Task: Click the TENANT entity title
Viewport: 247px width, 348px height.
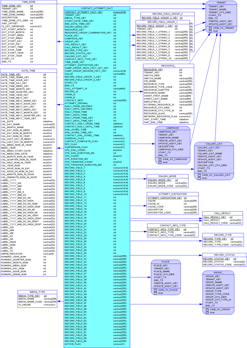Action: click(x=221, y=3)
